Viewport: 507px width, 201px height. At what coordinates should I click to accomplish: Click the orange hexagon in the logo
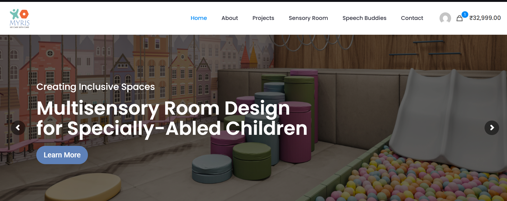[x=24, y=14]
